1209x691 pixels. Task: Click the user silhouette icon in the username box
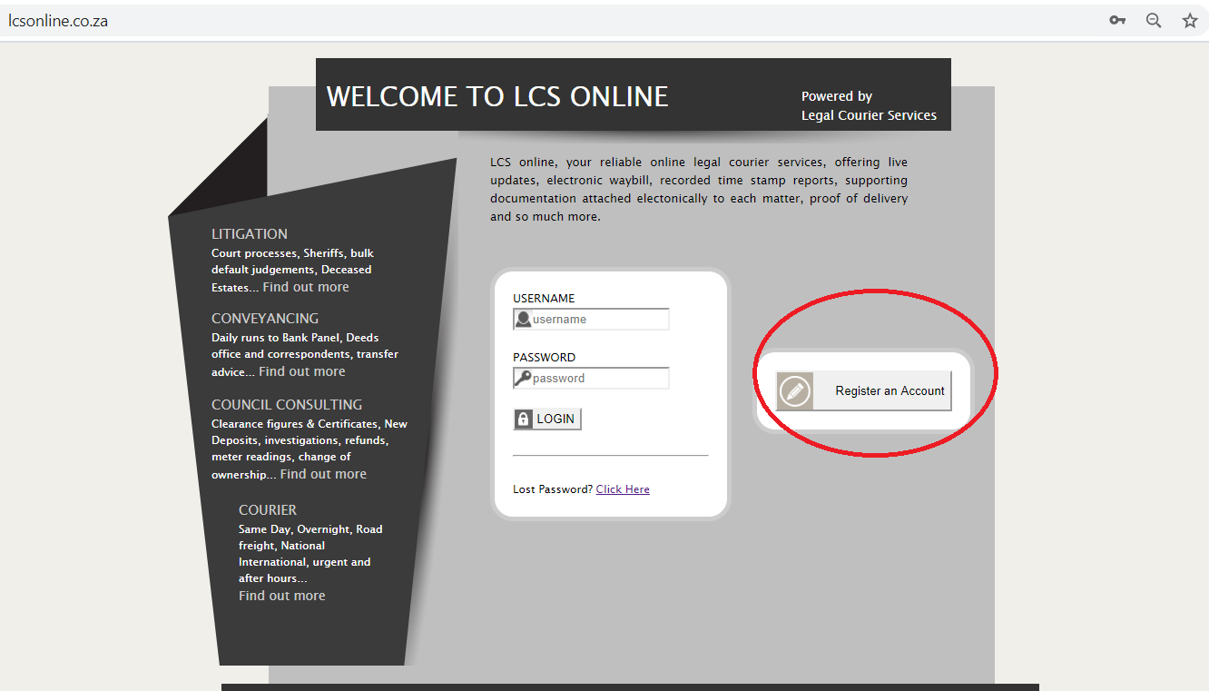[523, 319]
